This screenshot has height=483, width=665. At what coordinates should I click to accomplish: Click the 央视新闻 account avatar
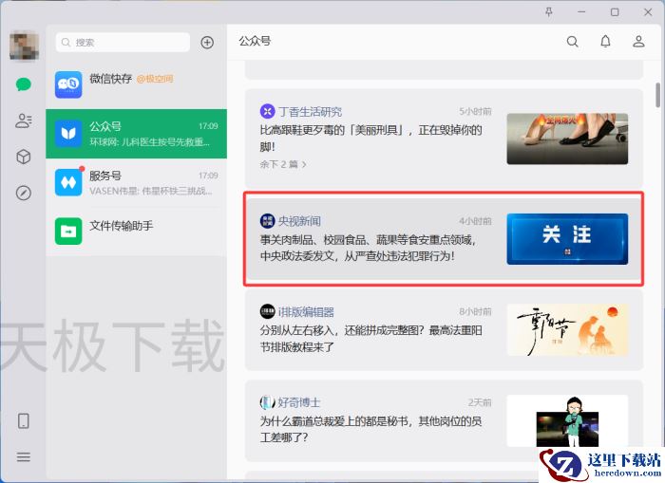[267, 221]
